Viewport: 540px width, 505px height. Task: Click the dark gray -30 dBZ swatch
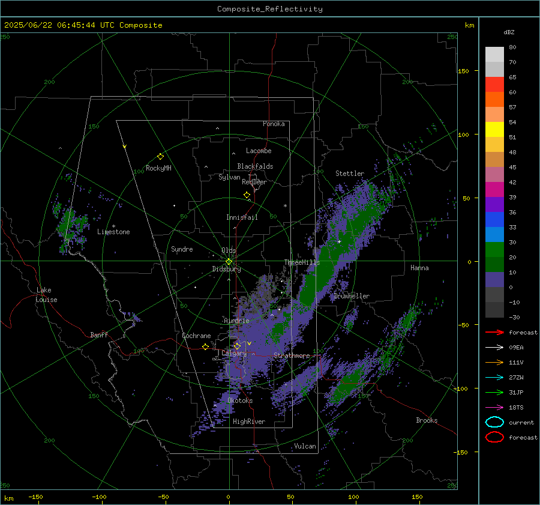494,309
